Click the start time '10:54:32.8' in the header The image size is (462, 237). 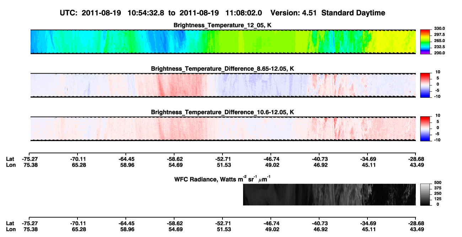tap(146, 13)
